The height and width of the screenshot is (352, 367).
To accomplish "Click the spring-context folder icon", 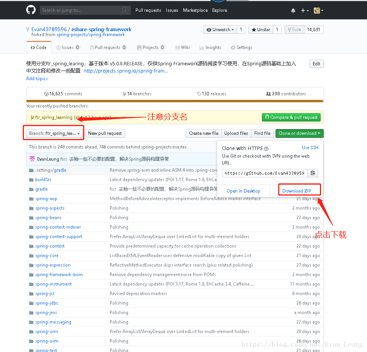I will (x=31, y=246).
